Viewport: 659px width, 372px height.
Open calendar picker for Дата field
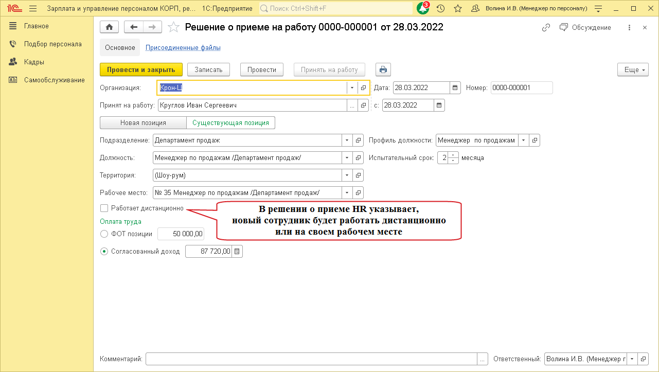point(455,88)
